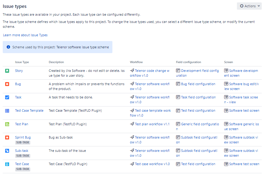Click the red Bug issue type icon
Viewport: 266px width, 179px height.
tap(7, 84)
